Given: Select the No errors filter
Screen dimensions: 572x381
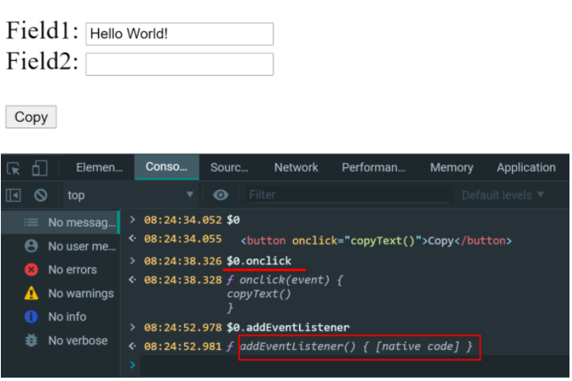Looking at the screenshot, I should pyautogui.click(x=72, y=269).
